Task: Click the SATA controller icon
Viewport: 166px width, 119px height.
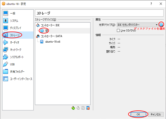Action: 38,36
